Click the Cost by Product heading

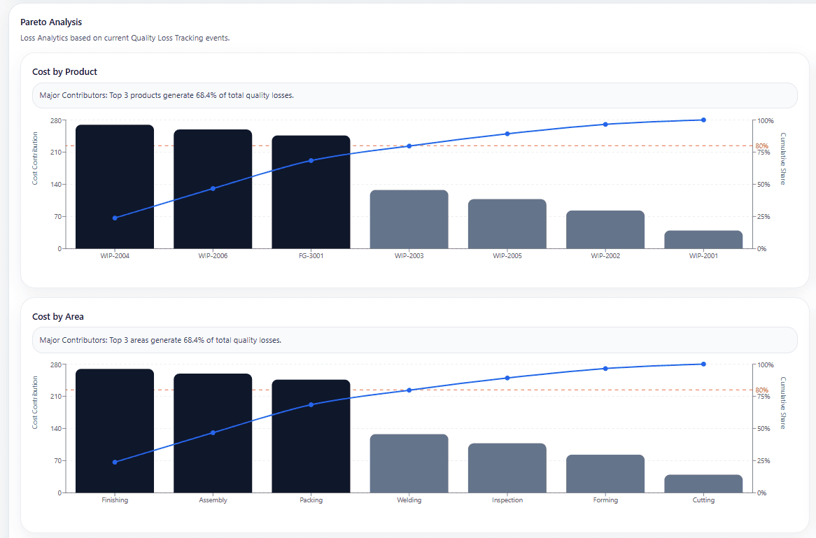click(x=64, y=71)
